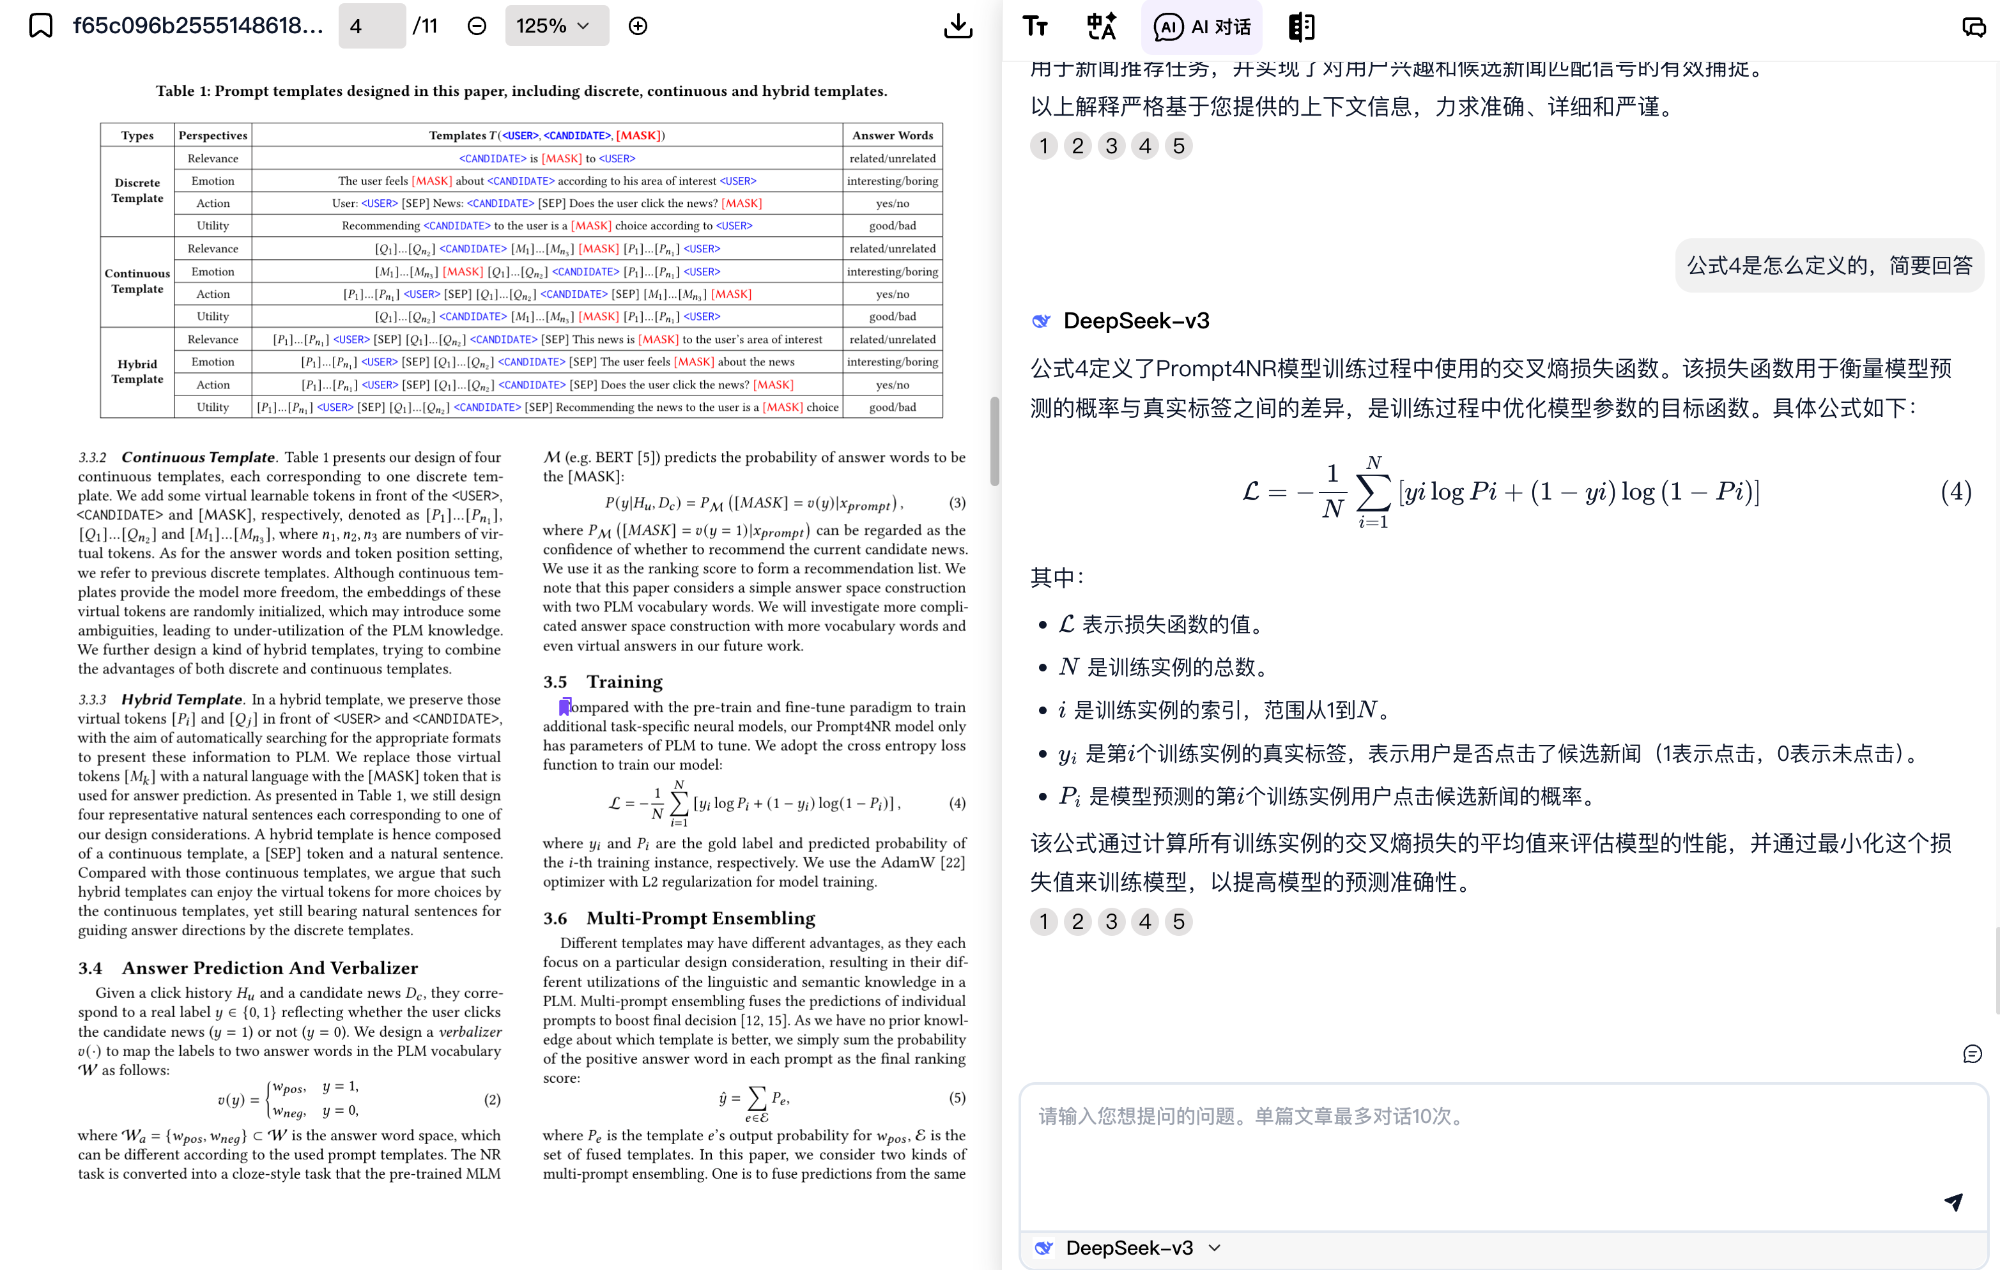2000x1270 pixels.
Task: Click the Perspectives column header
Action: tap(213, 135)
